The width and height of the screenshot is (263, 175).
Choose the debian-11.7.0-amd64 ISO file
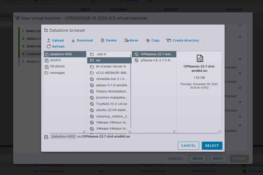[x=112, y=85]
